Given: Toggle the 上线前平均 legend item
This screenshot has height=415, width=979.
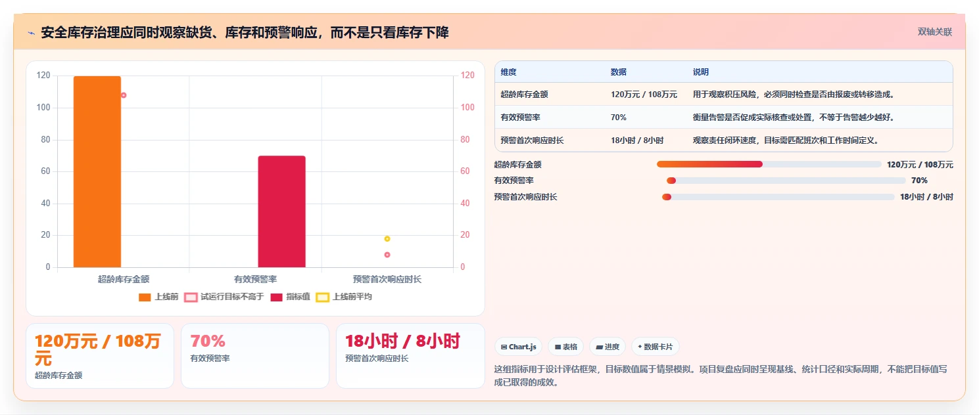Looking at the screenshot, I should (x=344, y=297).
